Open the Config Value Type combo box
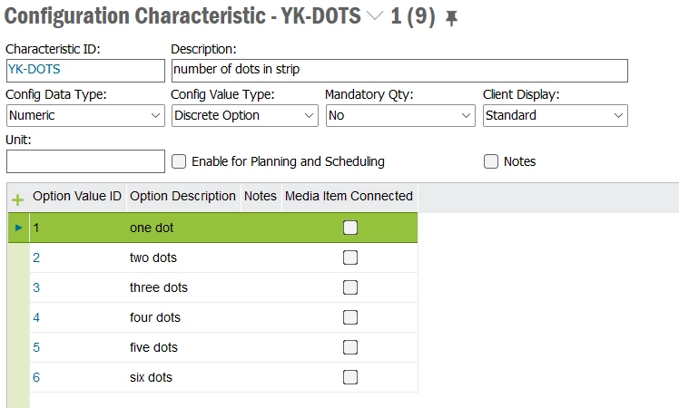The height and width of the screenshot is (408, 679). tap(245, 115)
